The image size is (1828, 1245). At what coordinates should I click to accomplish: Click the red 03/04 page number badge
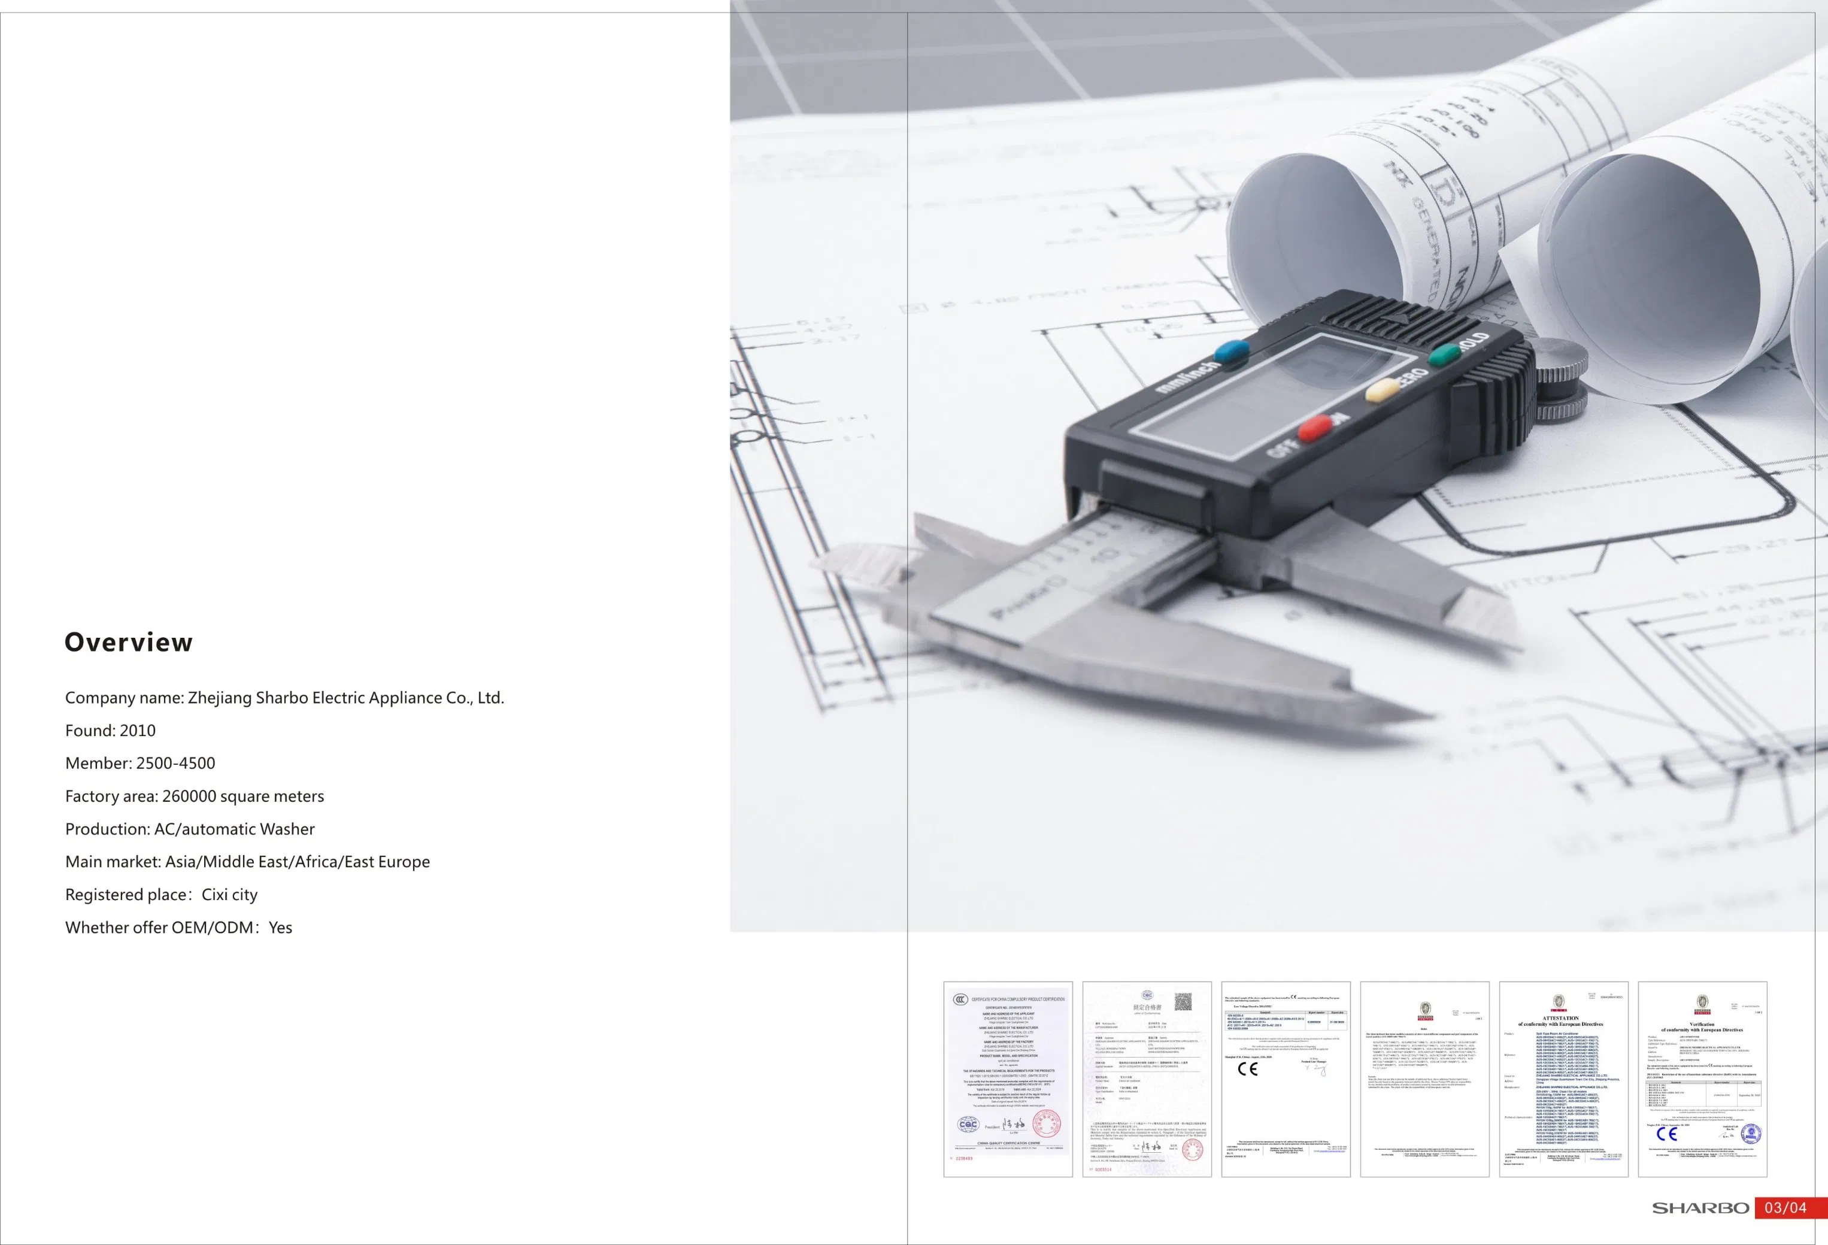tap(1791, 1207)
